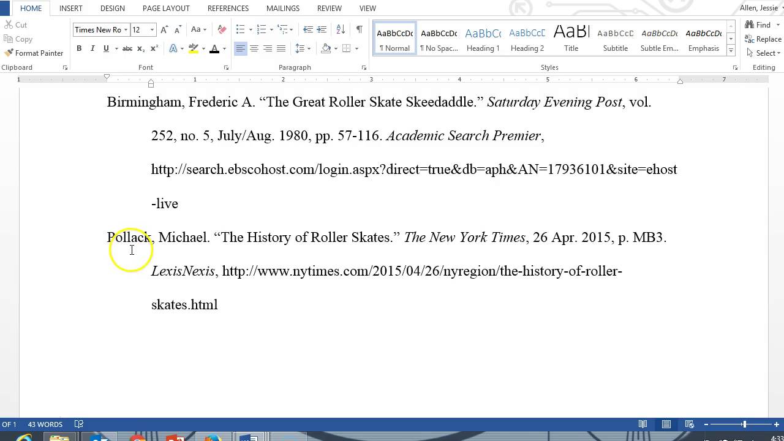The image size is (784, 441).
Task: Toggle underline formatting
Action: tap(106, 48)
